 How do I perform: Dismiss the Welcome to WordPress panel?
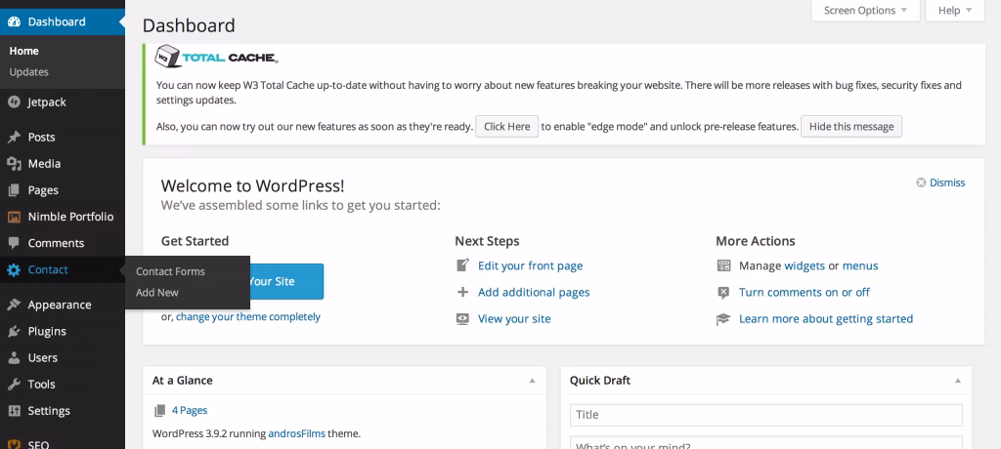pos(946,183)
